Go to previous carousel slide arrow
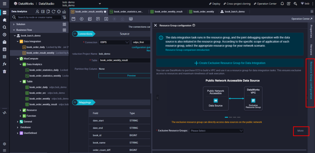 coord(157,98)
